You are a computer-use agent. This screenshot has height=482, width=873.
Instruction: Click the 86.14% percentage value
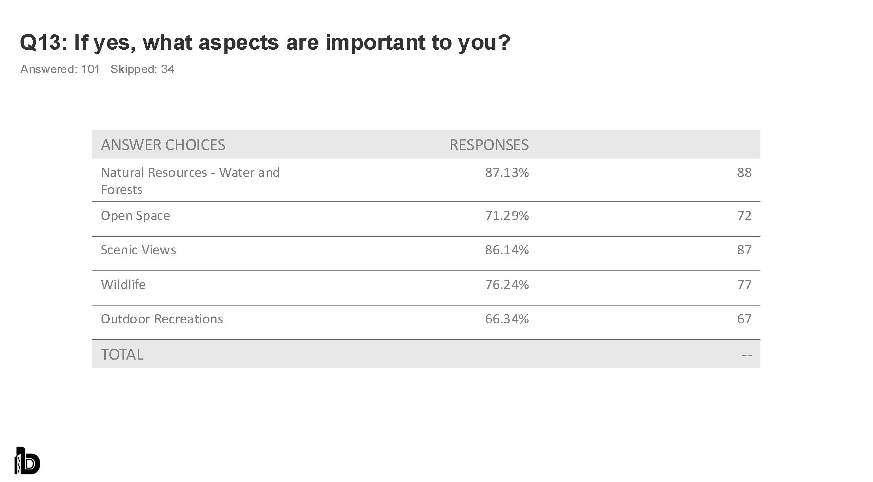tap(507, 250)
